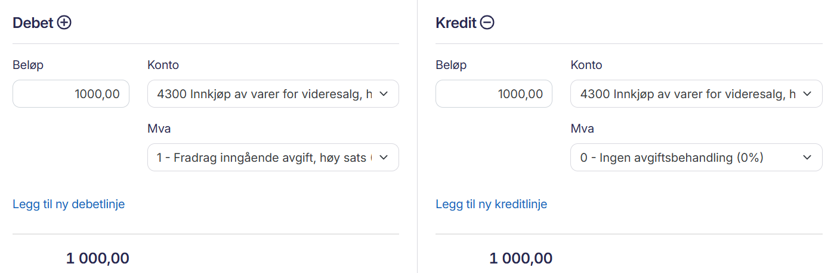Click 'Legg til ny debetlinje' link

click(69, 205)
